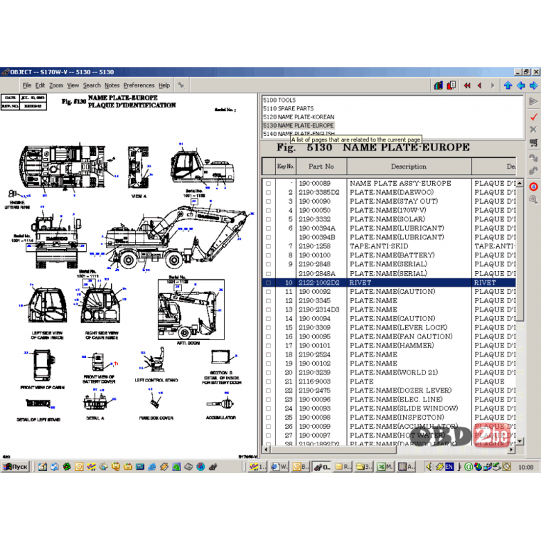
Task: Select PLATE;NAME(FAN CAUTION) description
Action: tap(402, 336)
